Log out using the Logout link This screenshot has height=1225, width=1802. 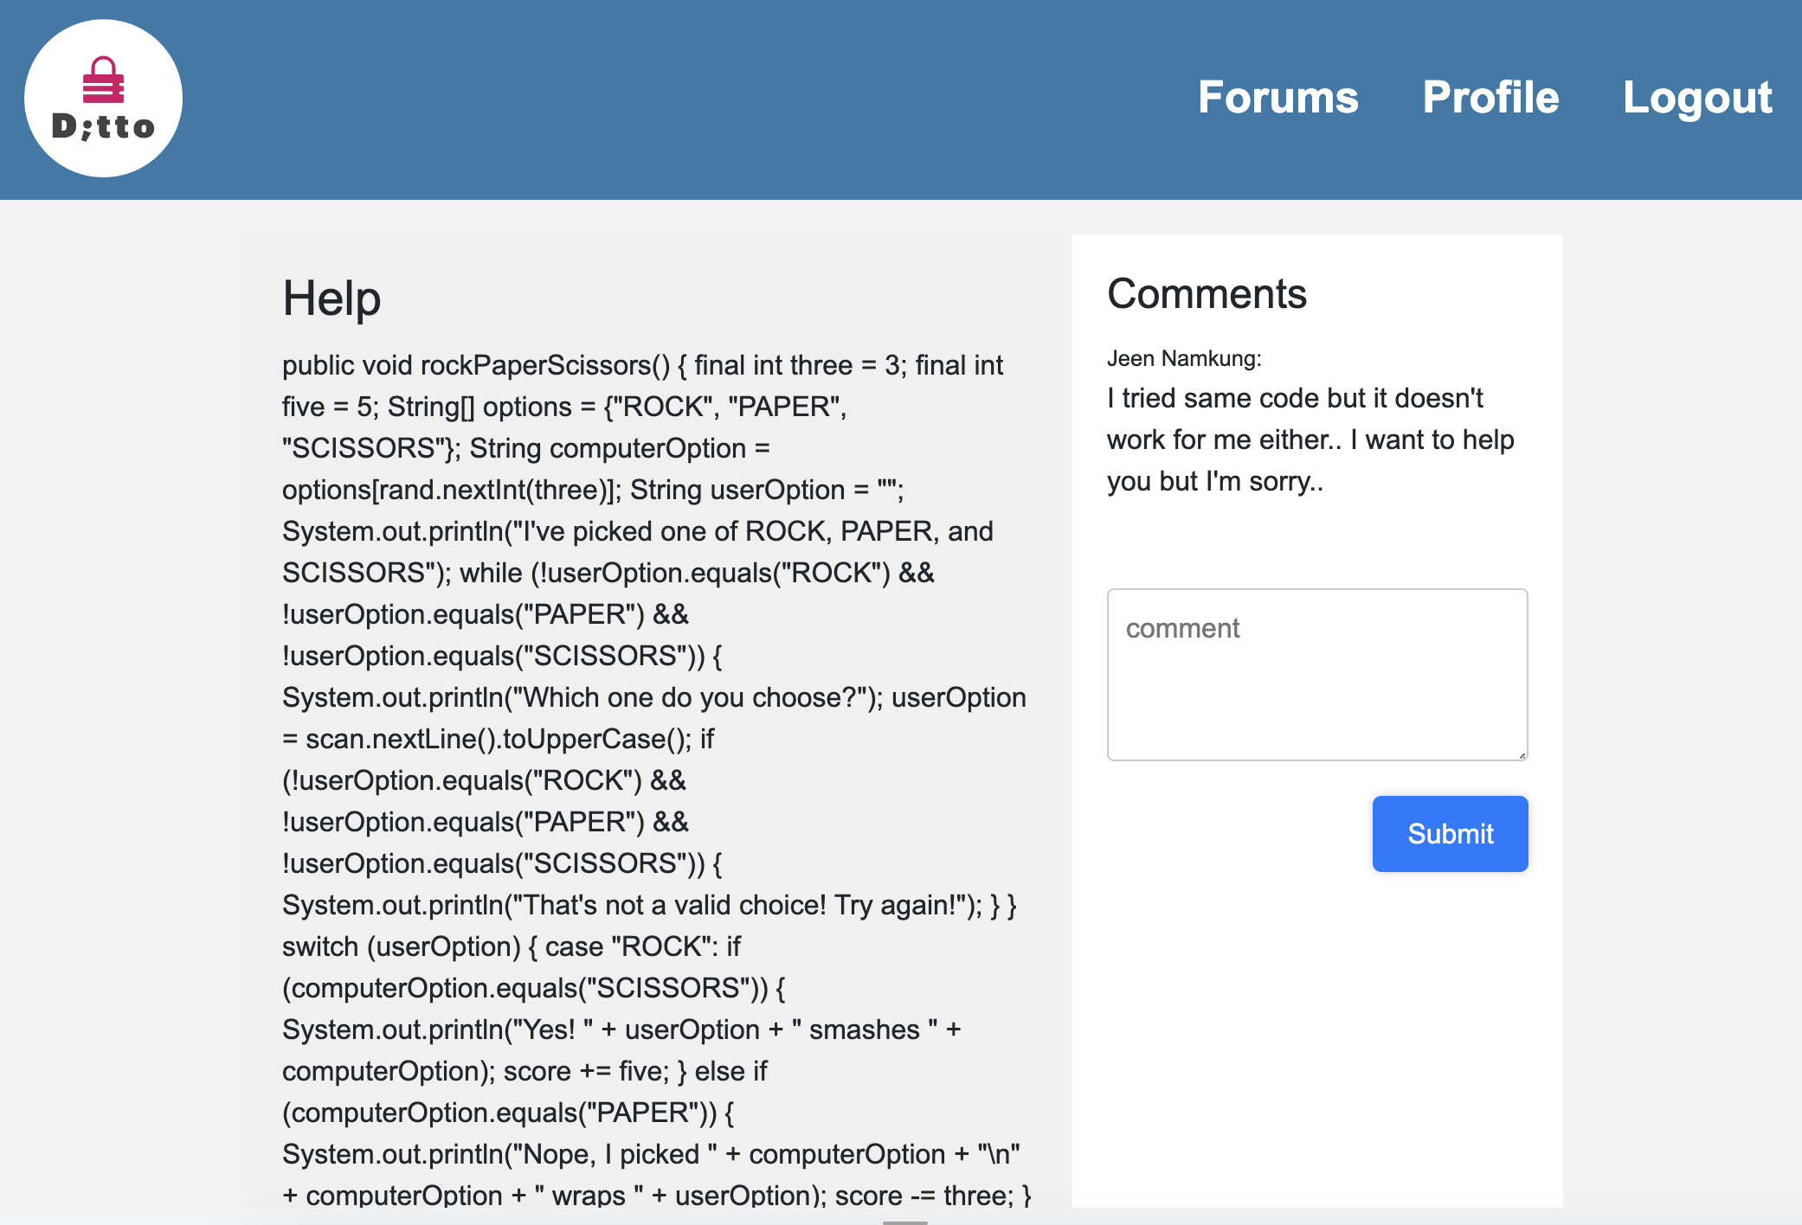point(1697,97)
